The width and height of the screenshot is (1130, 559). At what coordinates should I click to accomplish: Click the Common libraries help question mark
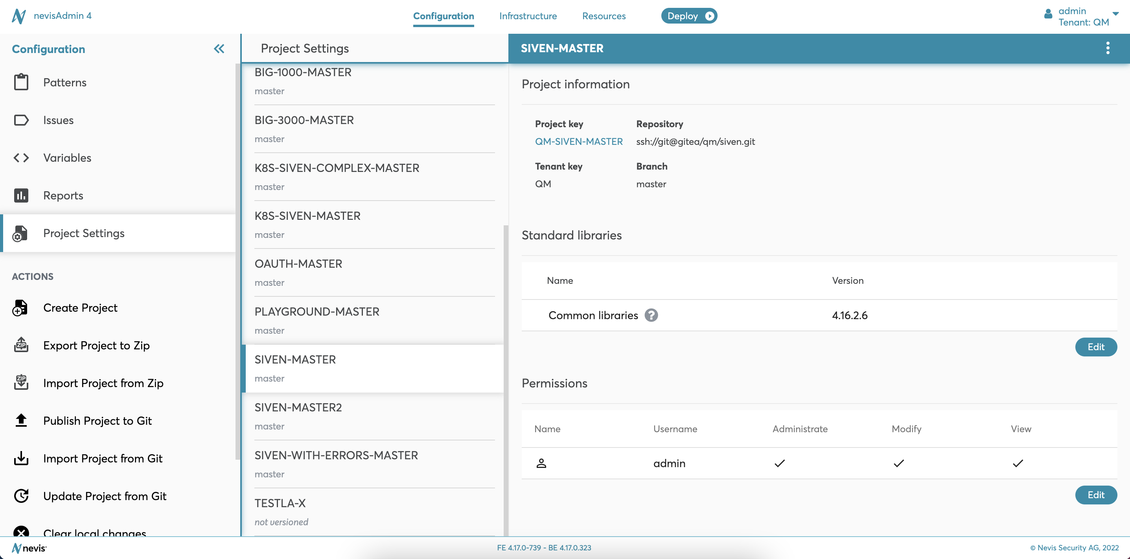click(x=651, y=316)
